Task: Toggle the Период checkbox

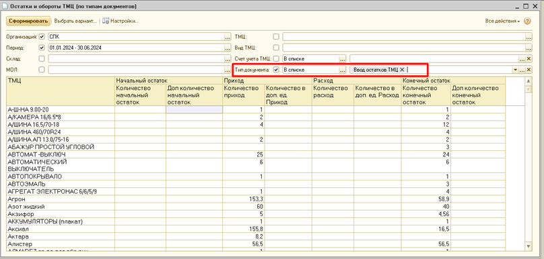Action: coord(42,48)
